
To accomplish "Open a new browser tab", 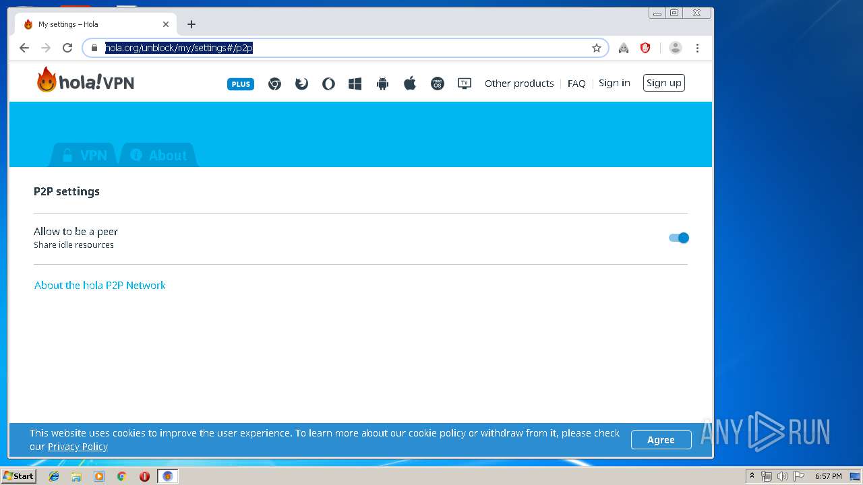I will pyautogui.click(x=191, y=24).
